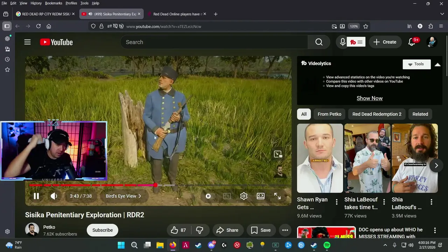Open the Firefox sidebar history clock
Screen dimensions: 448x252
pyautogui.click(x=7, y=59)
